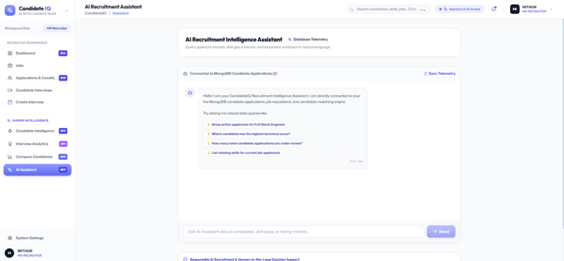This screenshot has height=261, width=564.
Task: Click the Assistant breadcrumb
Action: click(120, 13)
